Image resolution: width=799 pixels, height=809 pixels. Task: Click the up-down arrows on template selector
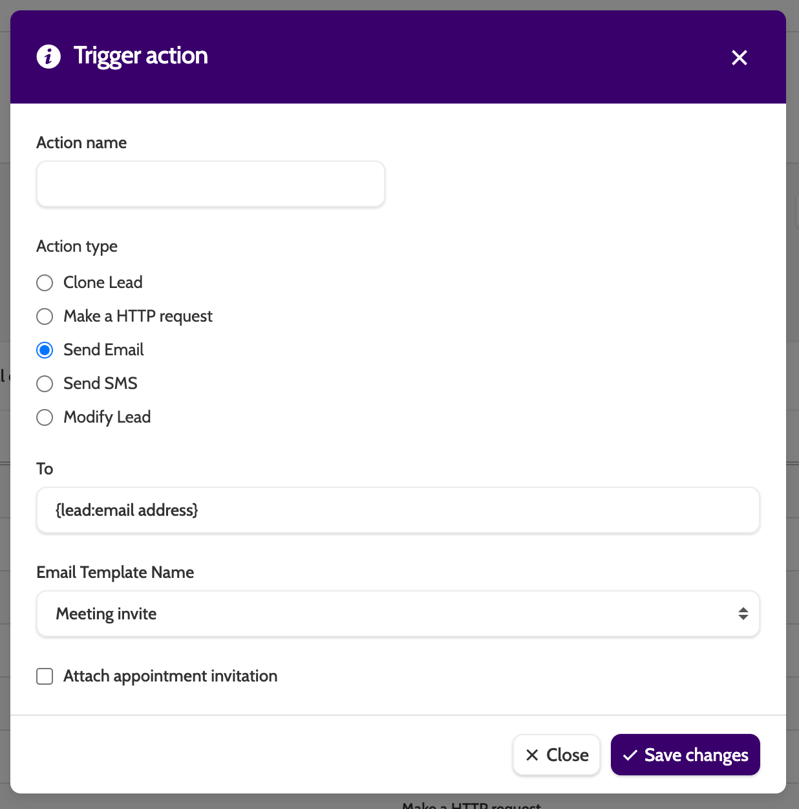tap(743, 614)
